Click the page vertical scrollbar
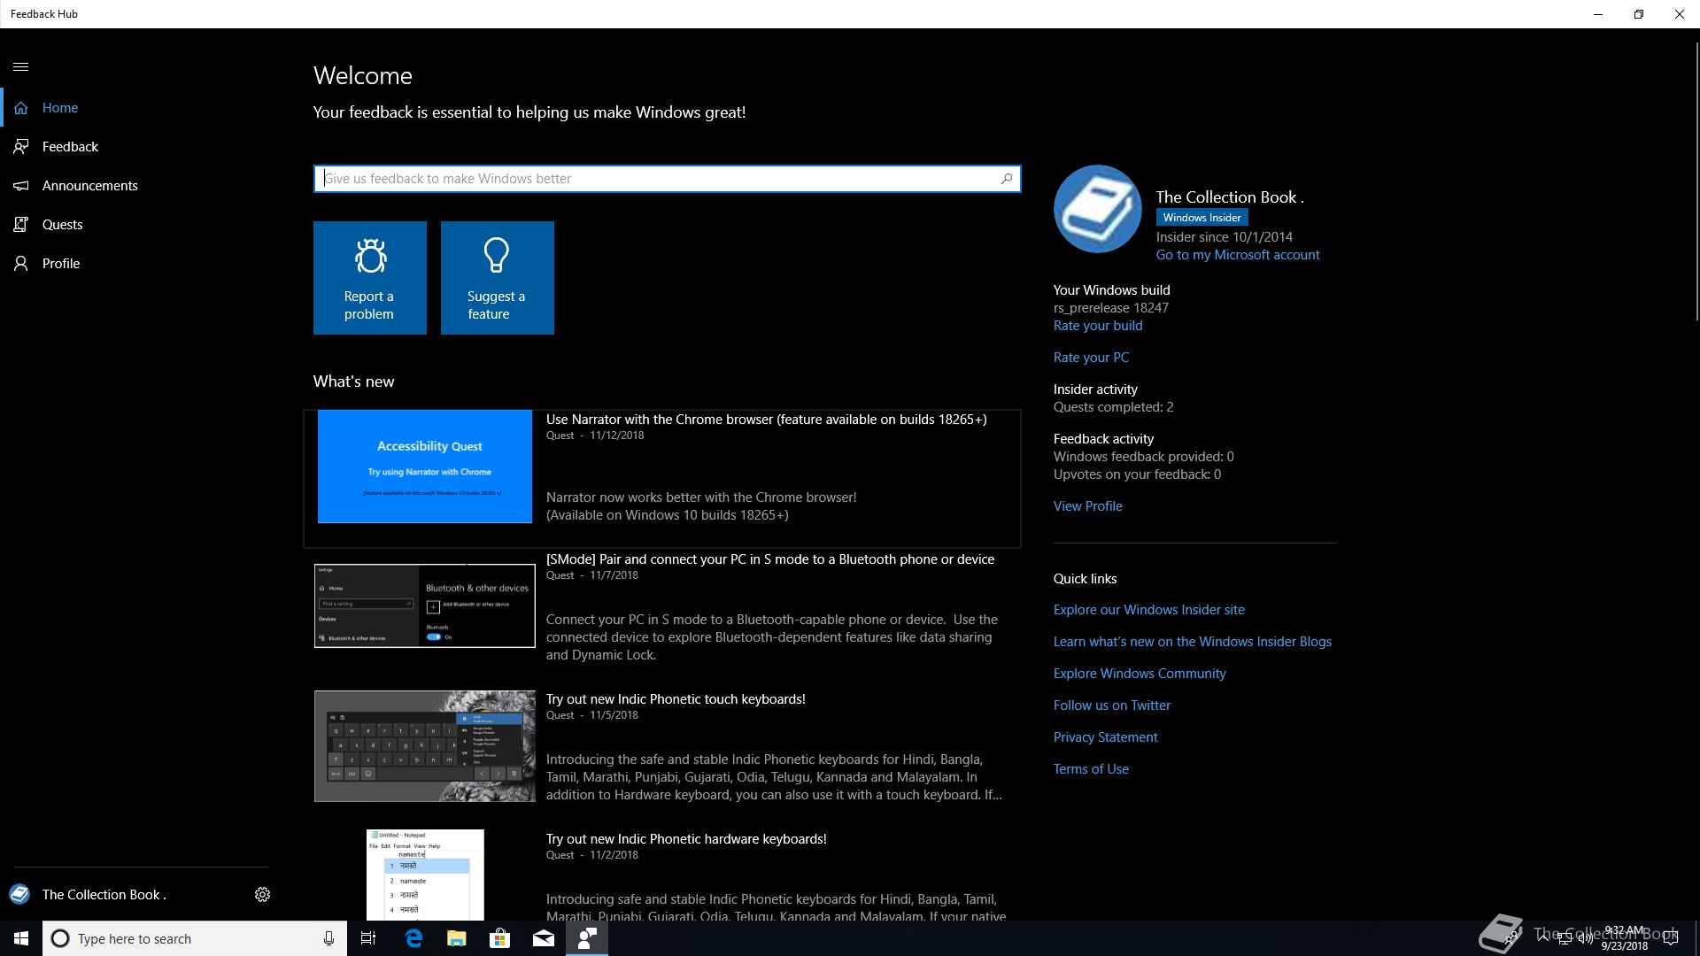Image resolution: width=1700 pixels, height=956 pixels. [x=1696, y=181]
